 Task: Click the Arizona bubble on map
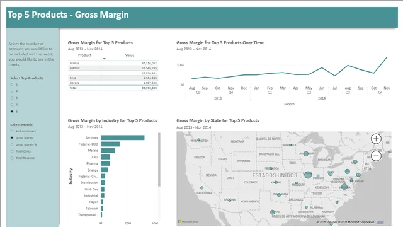[x=229, y=201]
